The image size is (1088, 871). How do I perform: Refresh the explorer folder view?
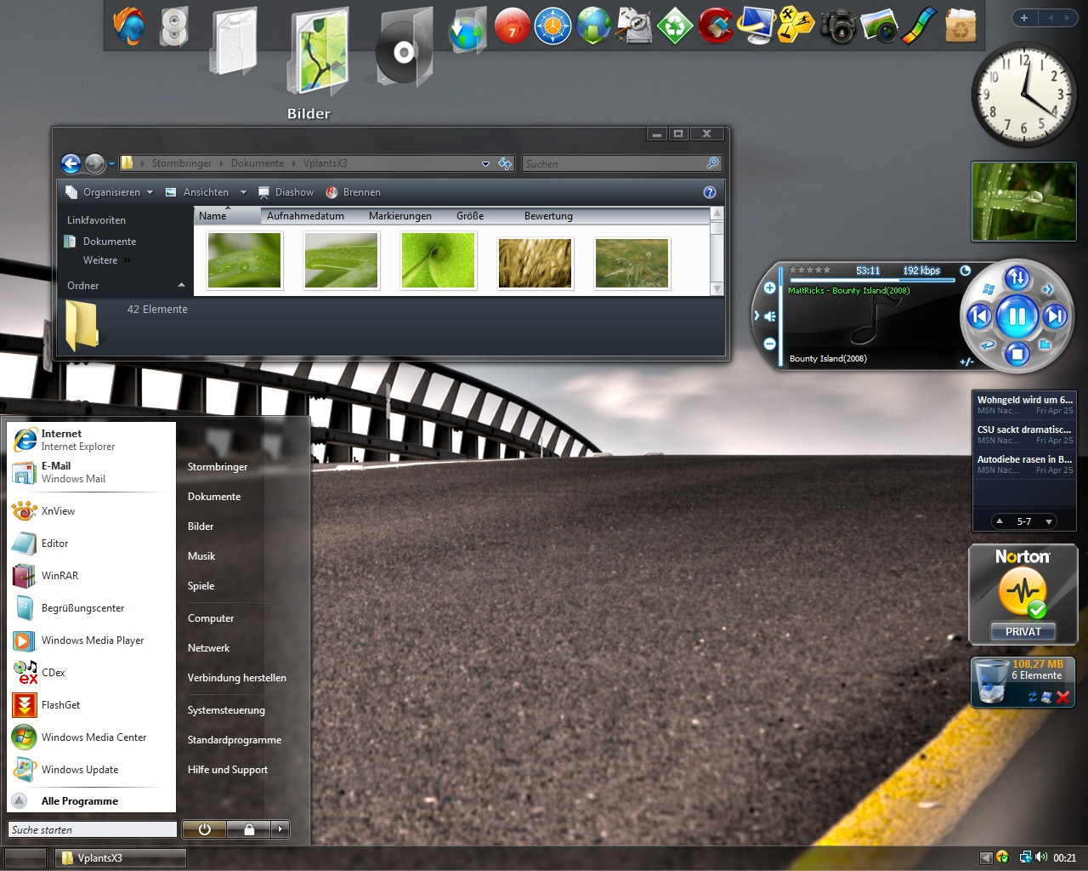505,163
